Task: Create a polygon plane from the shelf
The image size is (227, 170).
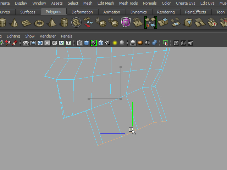Action: pyautogui.click(x=27, y=23)
